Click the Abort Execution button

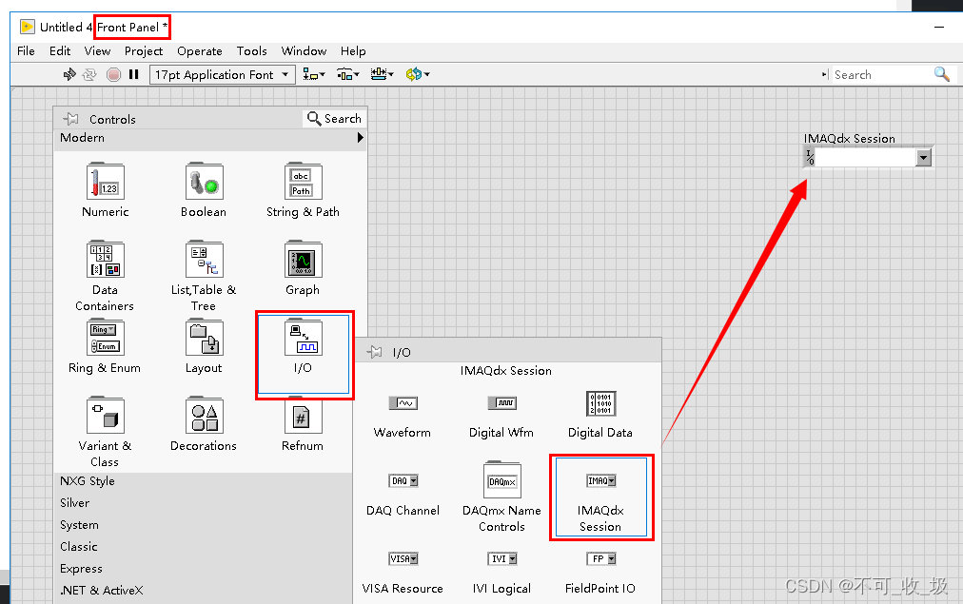[x=113, y=74]
